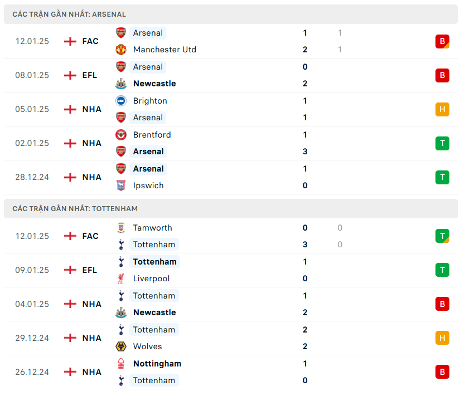The width and height of the screenshot is (460, 396).
Task: Click the green T badge for Tottenham vs Liverpool
Action: pos(442,270)
